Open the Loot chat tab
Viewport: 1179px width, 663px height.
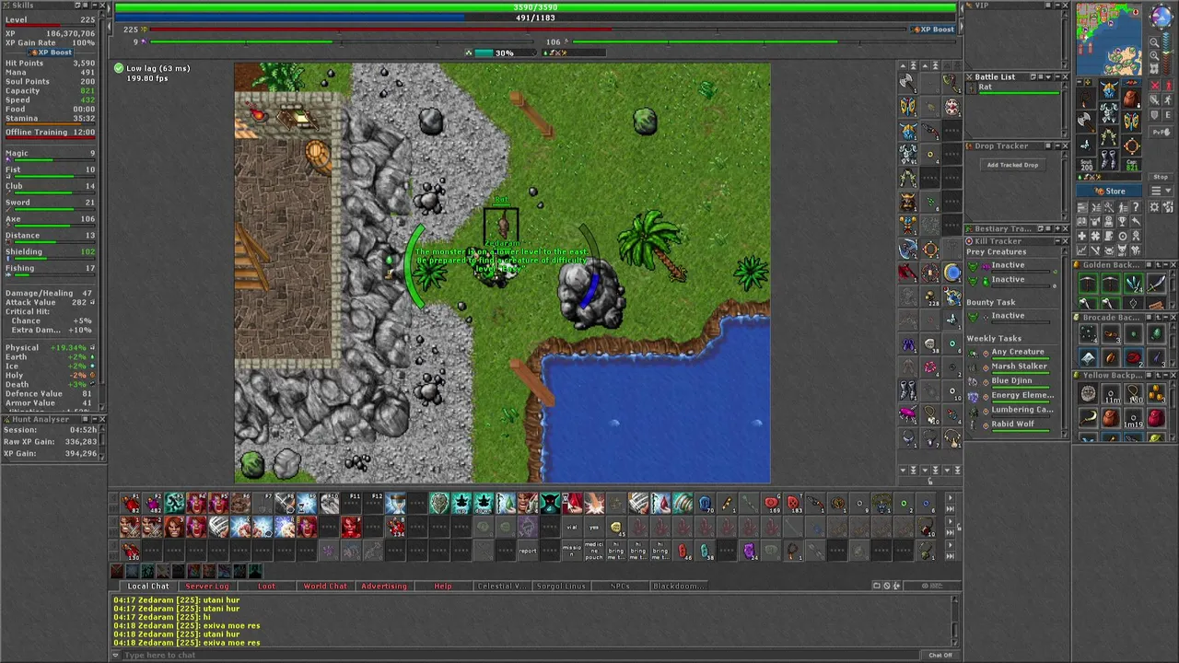click(266, 586)
